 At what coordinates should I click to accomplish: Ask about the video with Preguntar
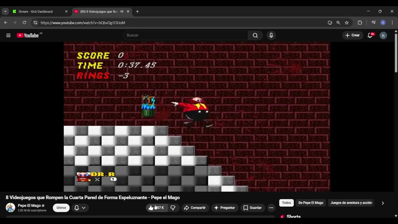coord(225,208)
